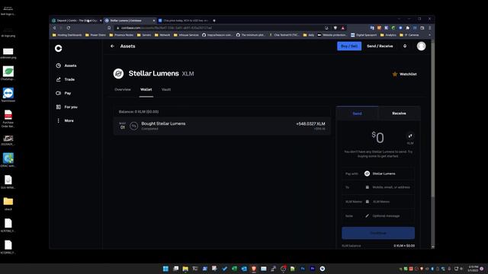
Task: Open the Windows Start button
Action: (165, 269)
